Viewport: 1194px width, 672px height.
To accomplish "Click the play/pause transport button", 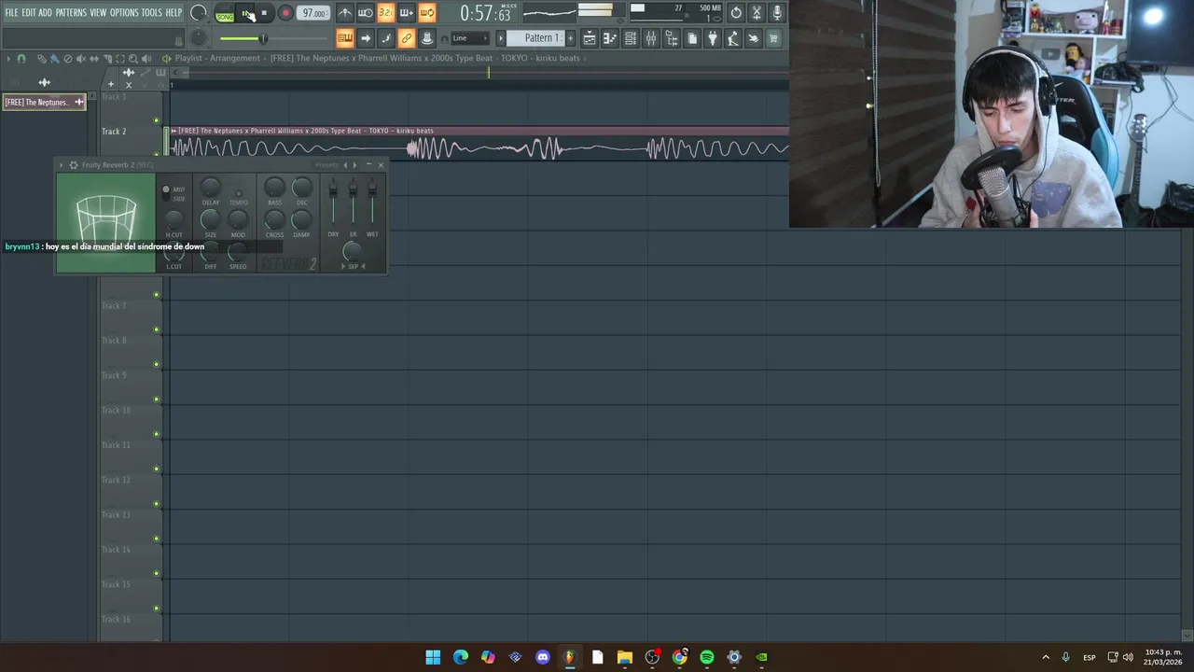I will 246,13.
